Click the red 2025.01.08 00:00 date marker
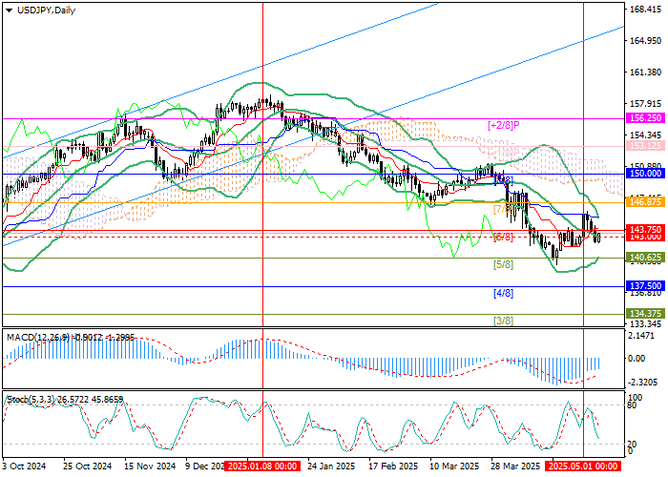The image size is (668, 477). pyautogui.click(x=262, y=467)
